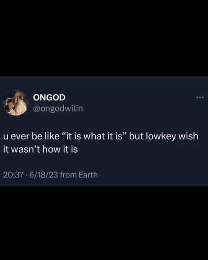The width and height of the screenshot is (208, 260).
Task: Click the word "from" before Earth
Action: (x=68, y=175)
